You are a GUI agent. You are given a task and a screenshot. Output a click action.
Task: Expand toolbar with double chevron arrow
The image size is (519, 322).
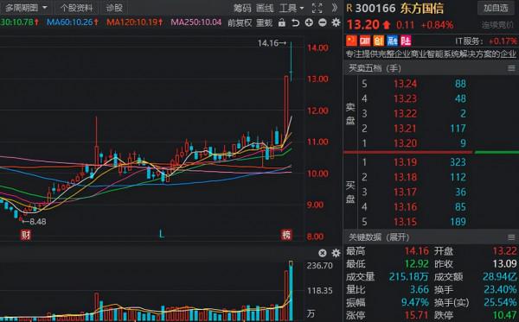[x=335, y=8]
